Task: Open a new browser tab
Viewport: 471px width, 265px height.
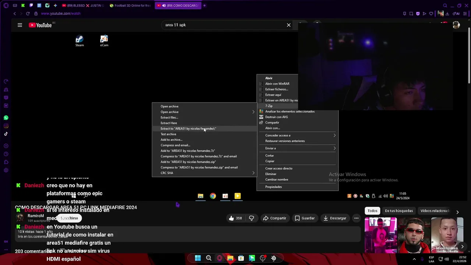Action: (205, 6)
